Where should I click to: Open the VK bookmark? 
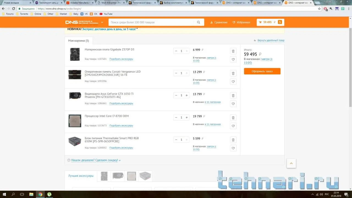tap(84, 14)
